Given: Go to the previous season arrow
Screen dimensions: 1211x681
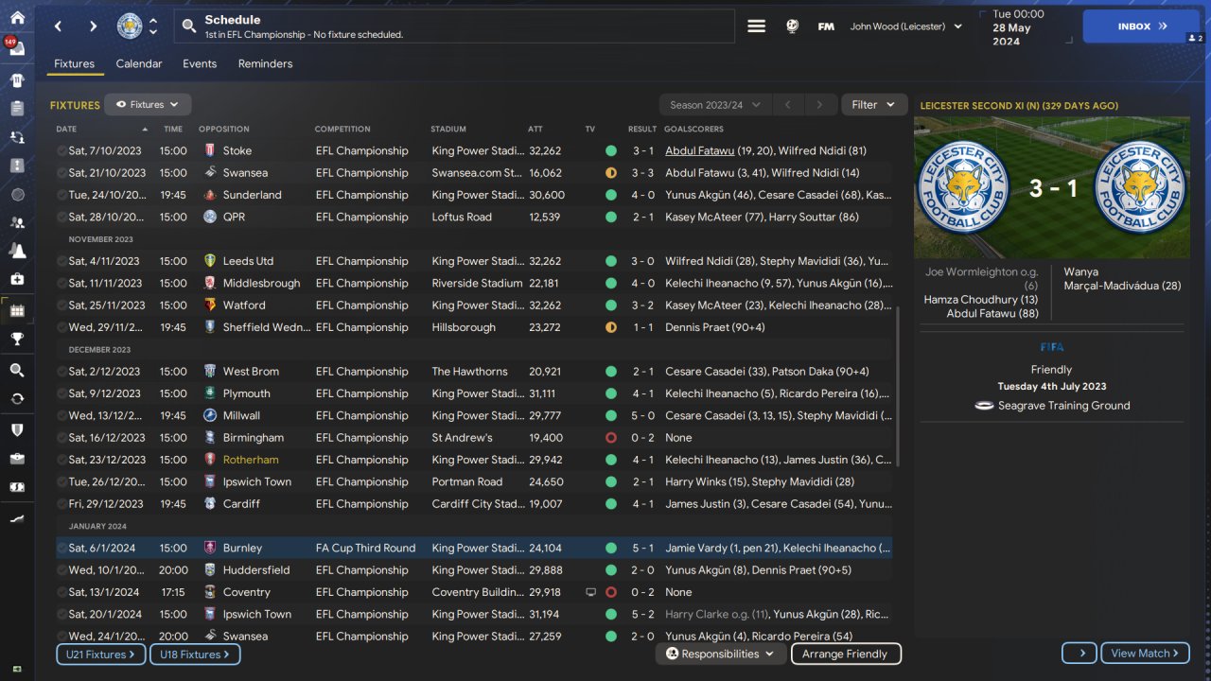Looking at the screenshot, I should click(787, 105).
